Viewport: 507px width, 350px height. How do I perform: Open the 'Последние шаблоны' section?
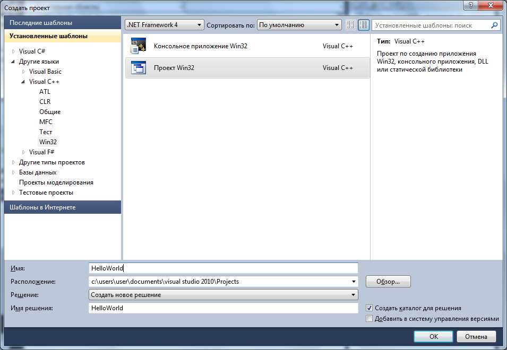[63, 23]
